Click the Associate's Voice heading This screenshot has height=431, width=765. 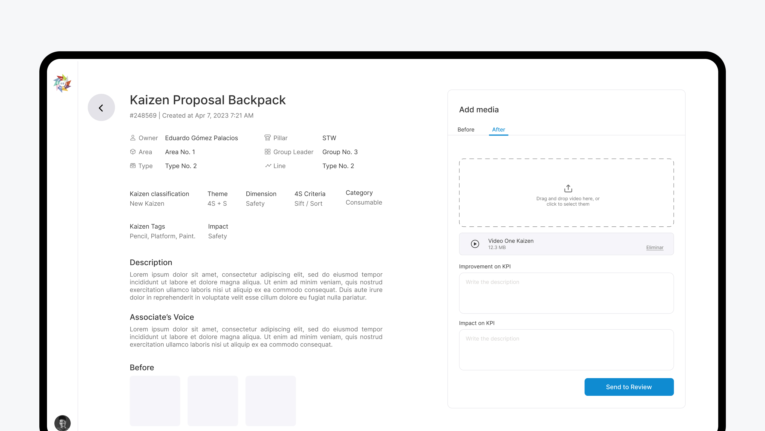click(x=162, y=317)
